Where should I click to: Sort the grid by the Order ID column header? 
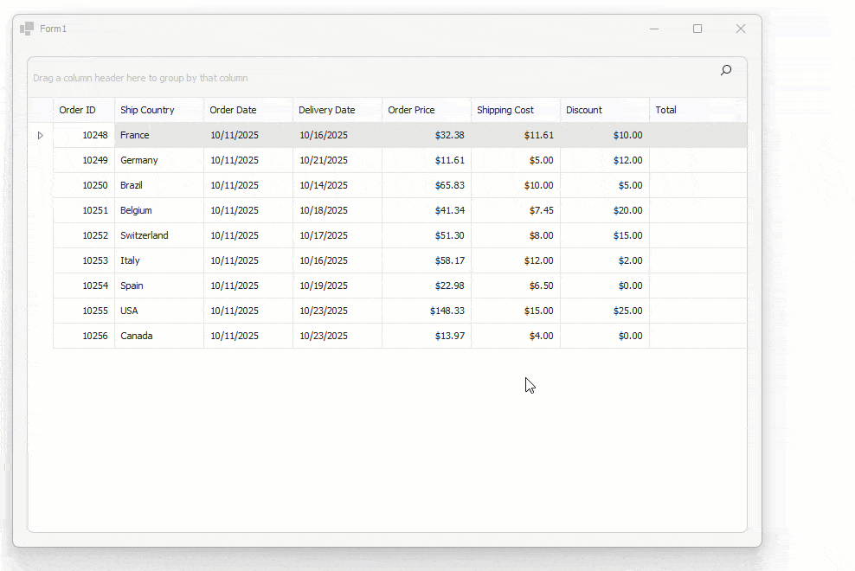pos(81,110)
